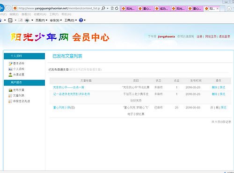Click the Home house icon beside the tabs
Image resolution: width=234 pixels, height=173 pixels.
(229, 8)
